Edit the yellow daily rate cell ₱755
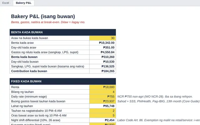200x125 pixels. coord(102,97)
